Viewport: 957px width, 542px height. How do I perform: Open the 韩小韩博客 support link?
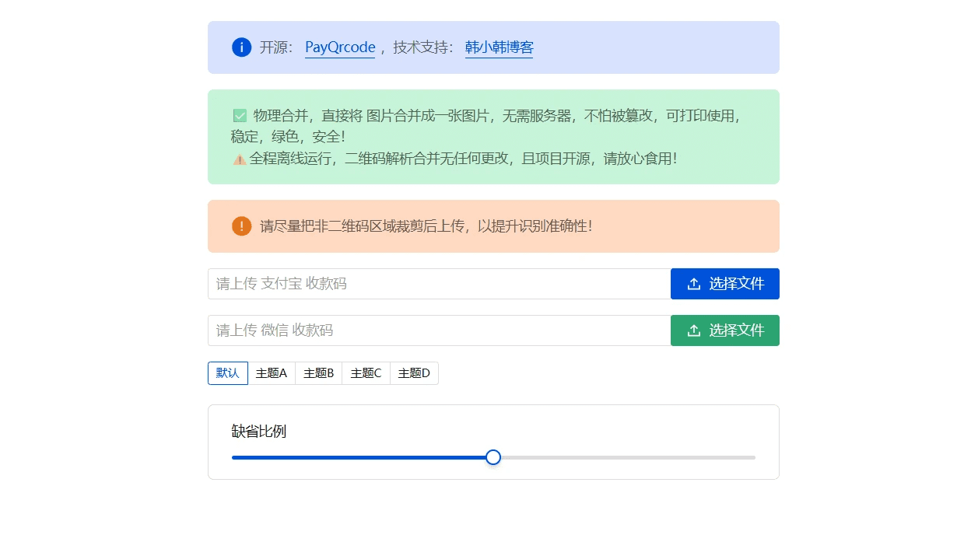point(499,47)
